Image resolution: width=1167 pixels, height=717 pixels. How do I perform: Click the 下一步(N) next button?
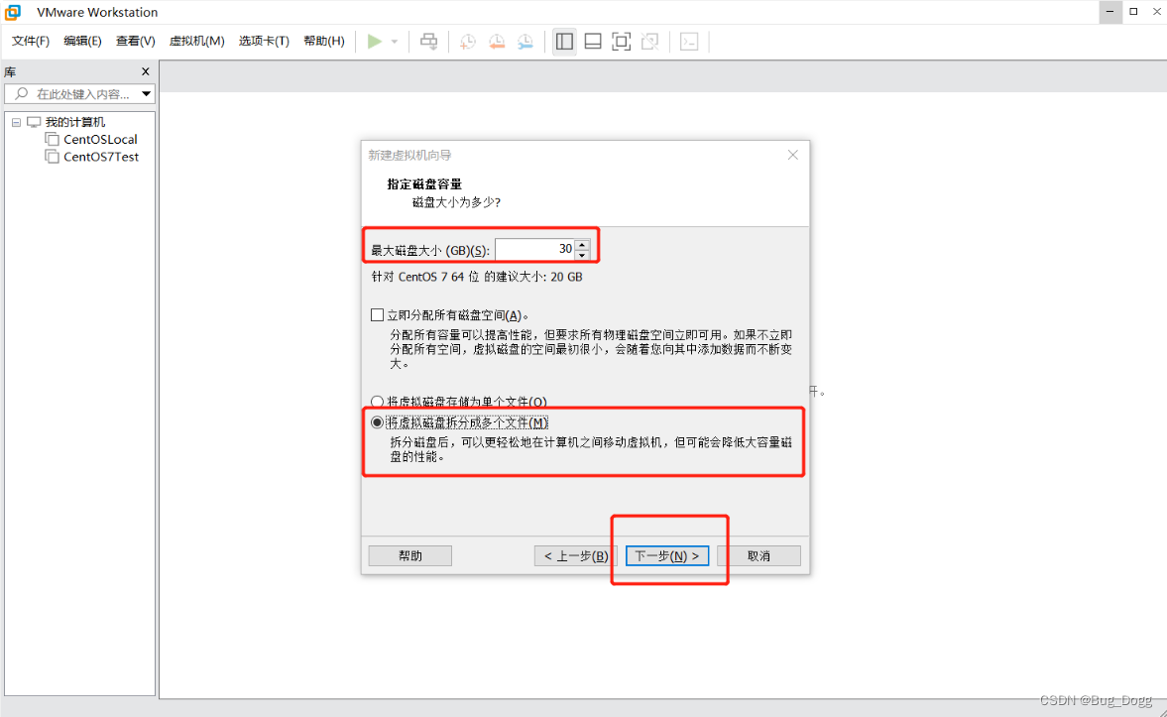tap(667, 555)
